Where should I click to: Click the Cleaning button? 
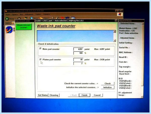tap(54, 95)
